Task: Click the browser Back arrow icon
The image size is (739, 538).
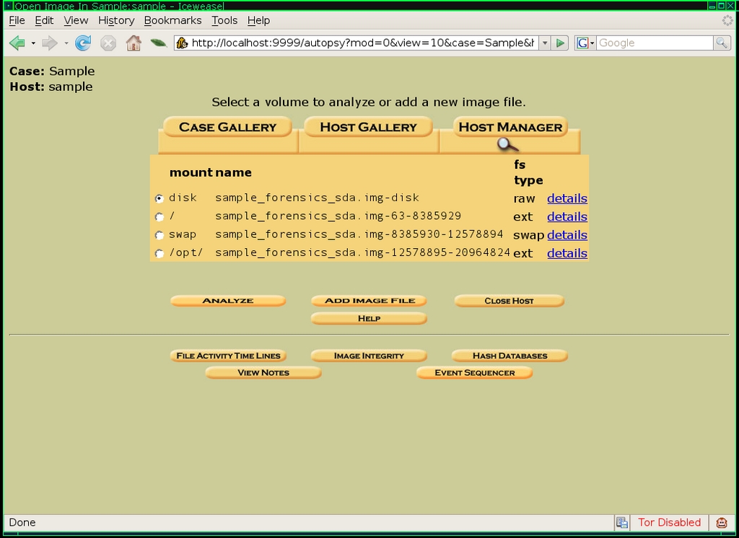Action: [17, 43]
